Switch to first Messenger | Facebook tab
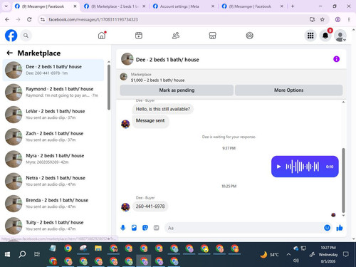Image resolution: width=356 pixels, height=267 pixels. pyautogui.click(x=43, y=6)
